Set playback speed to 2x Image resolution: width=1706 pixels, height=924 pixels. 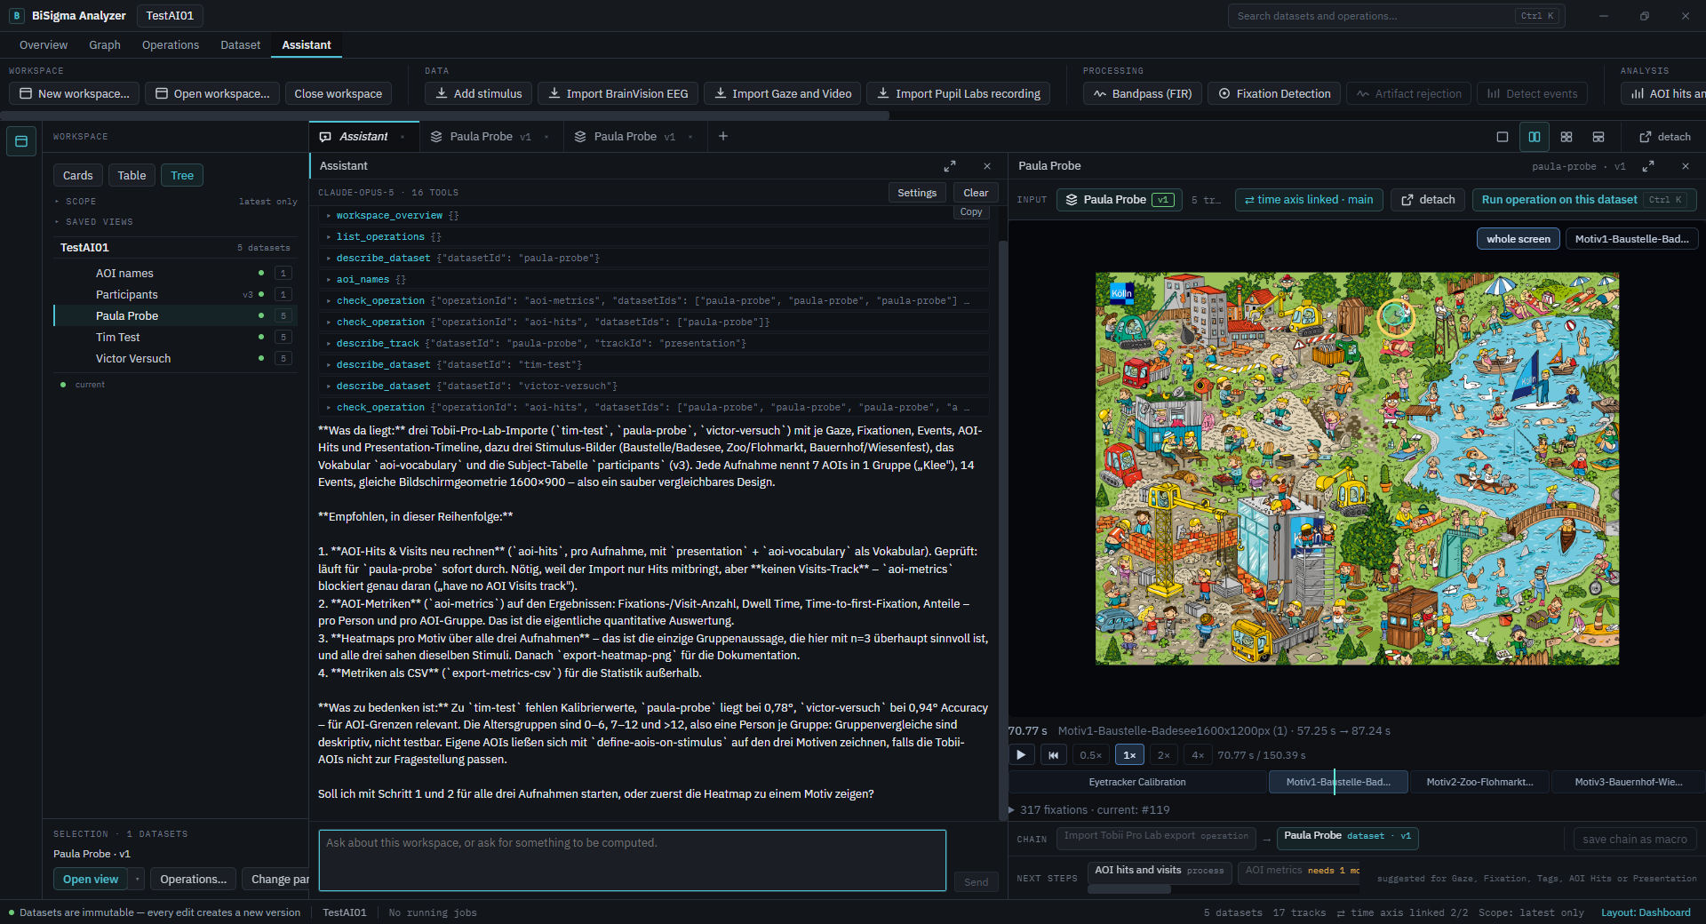click(x=1164, y=755)
